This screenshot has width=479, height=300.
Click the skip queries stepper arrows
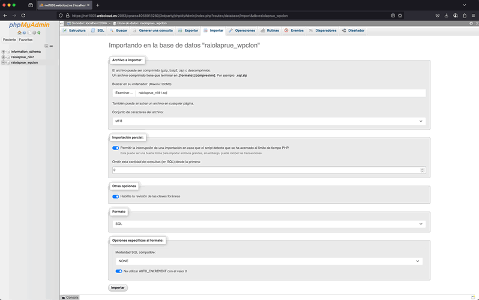point(423,170)
